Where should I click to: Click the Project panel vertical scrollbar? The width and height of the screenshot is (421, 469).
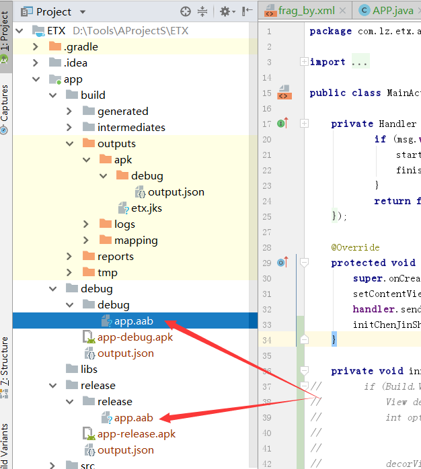(x=254, y=245)
